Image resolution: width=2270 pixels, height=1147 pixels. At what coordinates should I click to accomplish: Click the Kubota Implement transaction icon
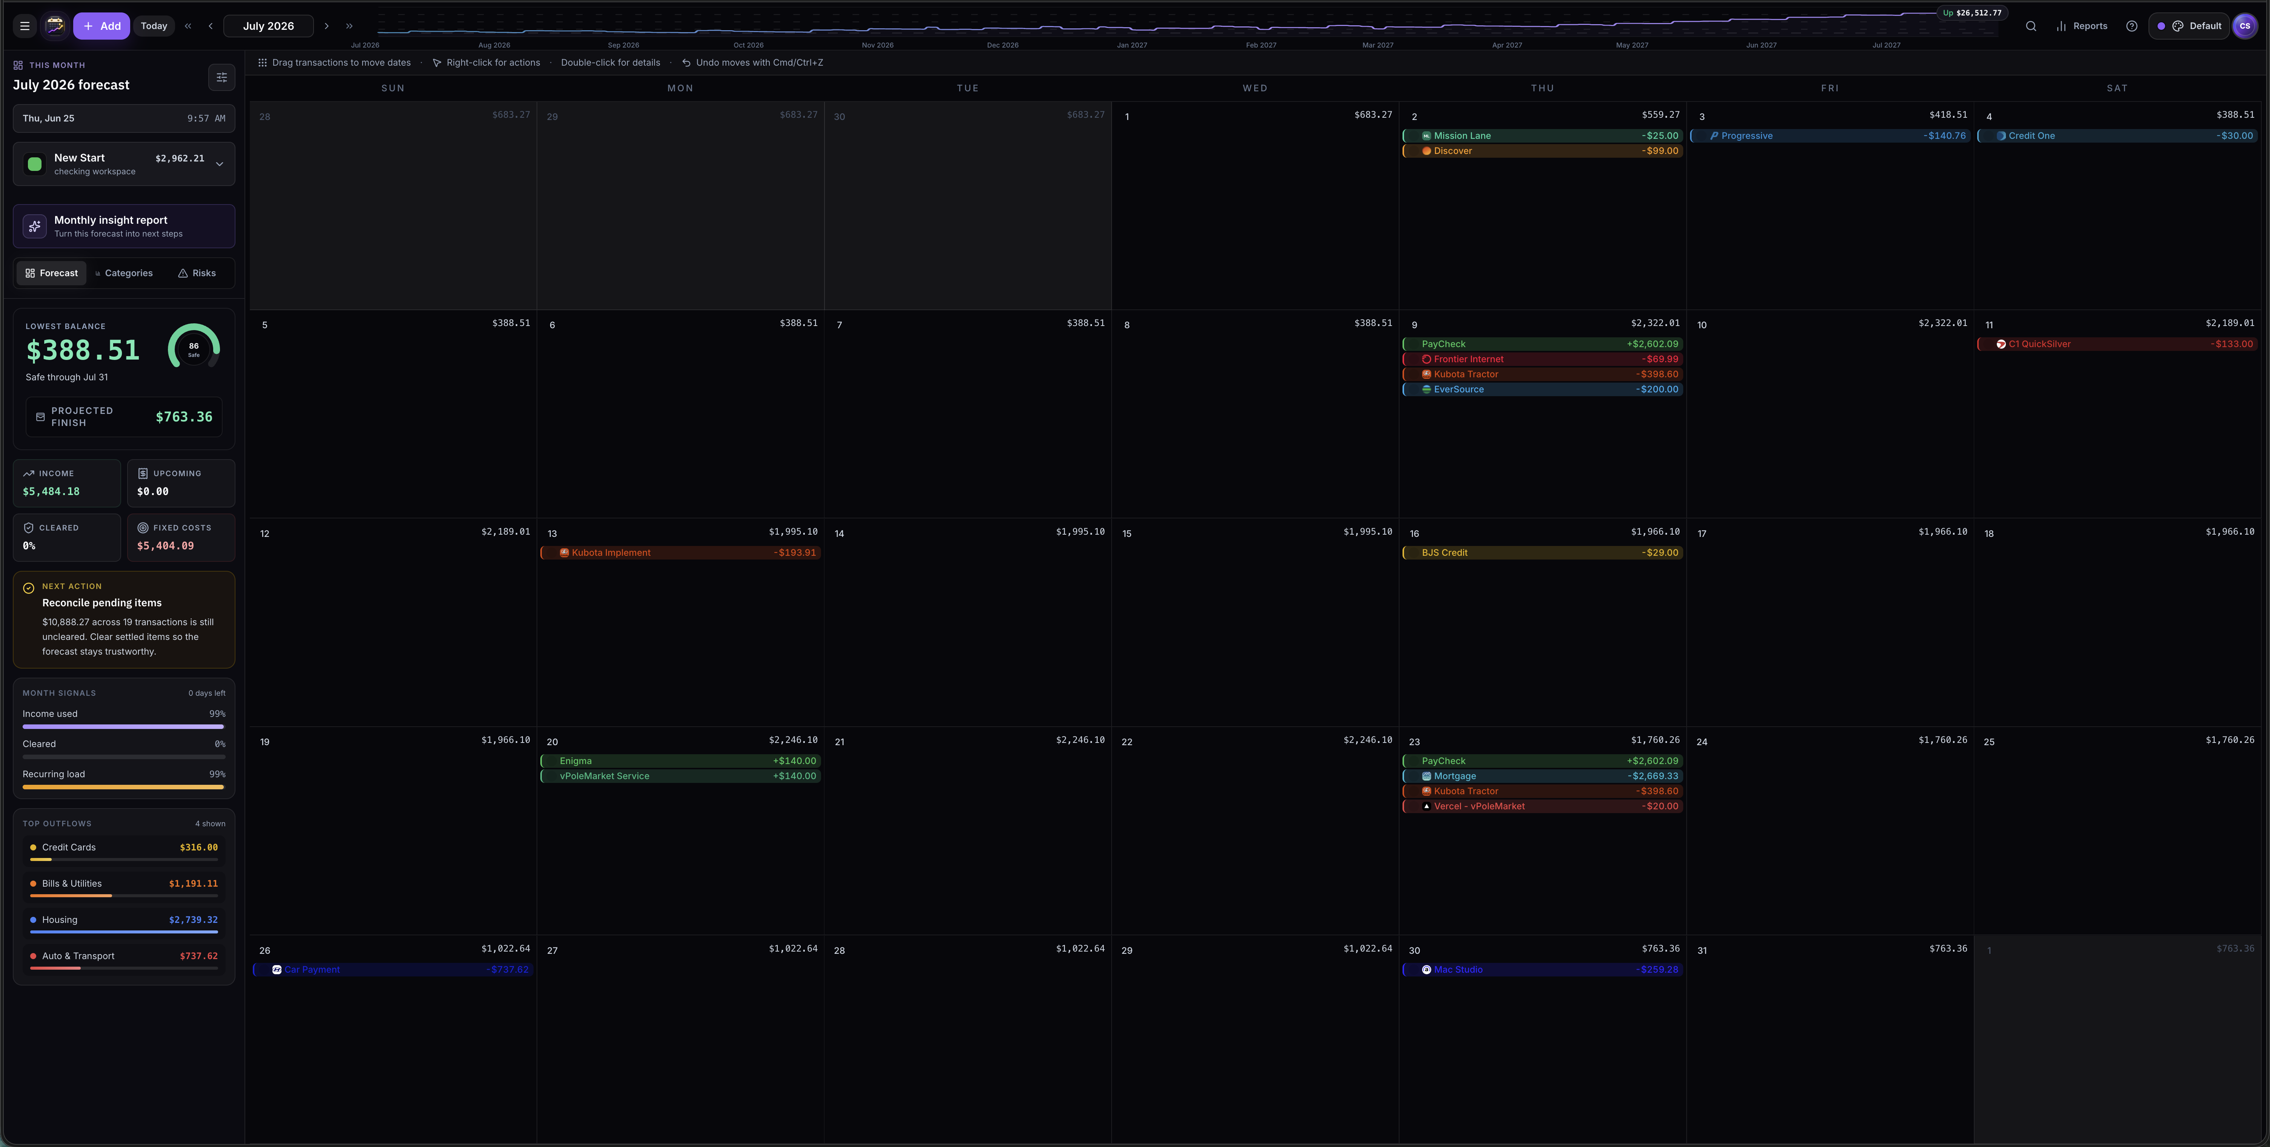pos(565,553)
